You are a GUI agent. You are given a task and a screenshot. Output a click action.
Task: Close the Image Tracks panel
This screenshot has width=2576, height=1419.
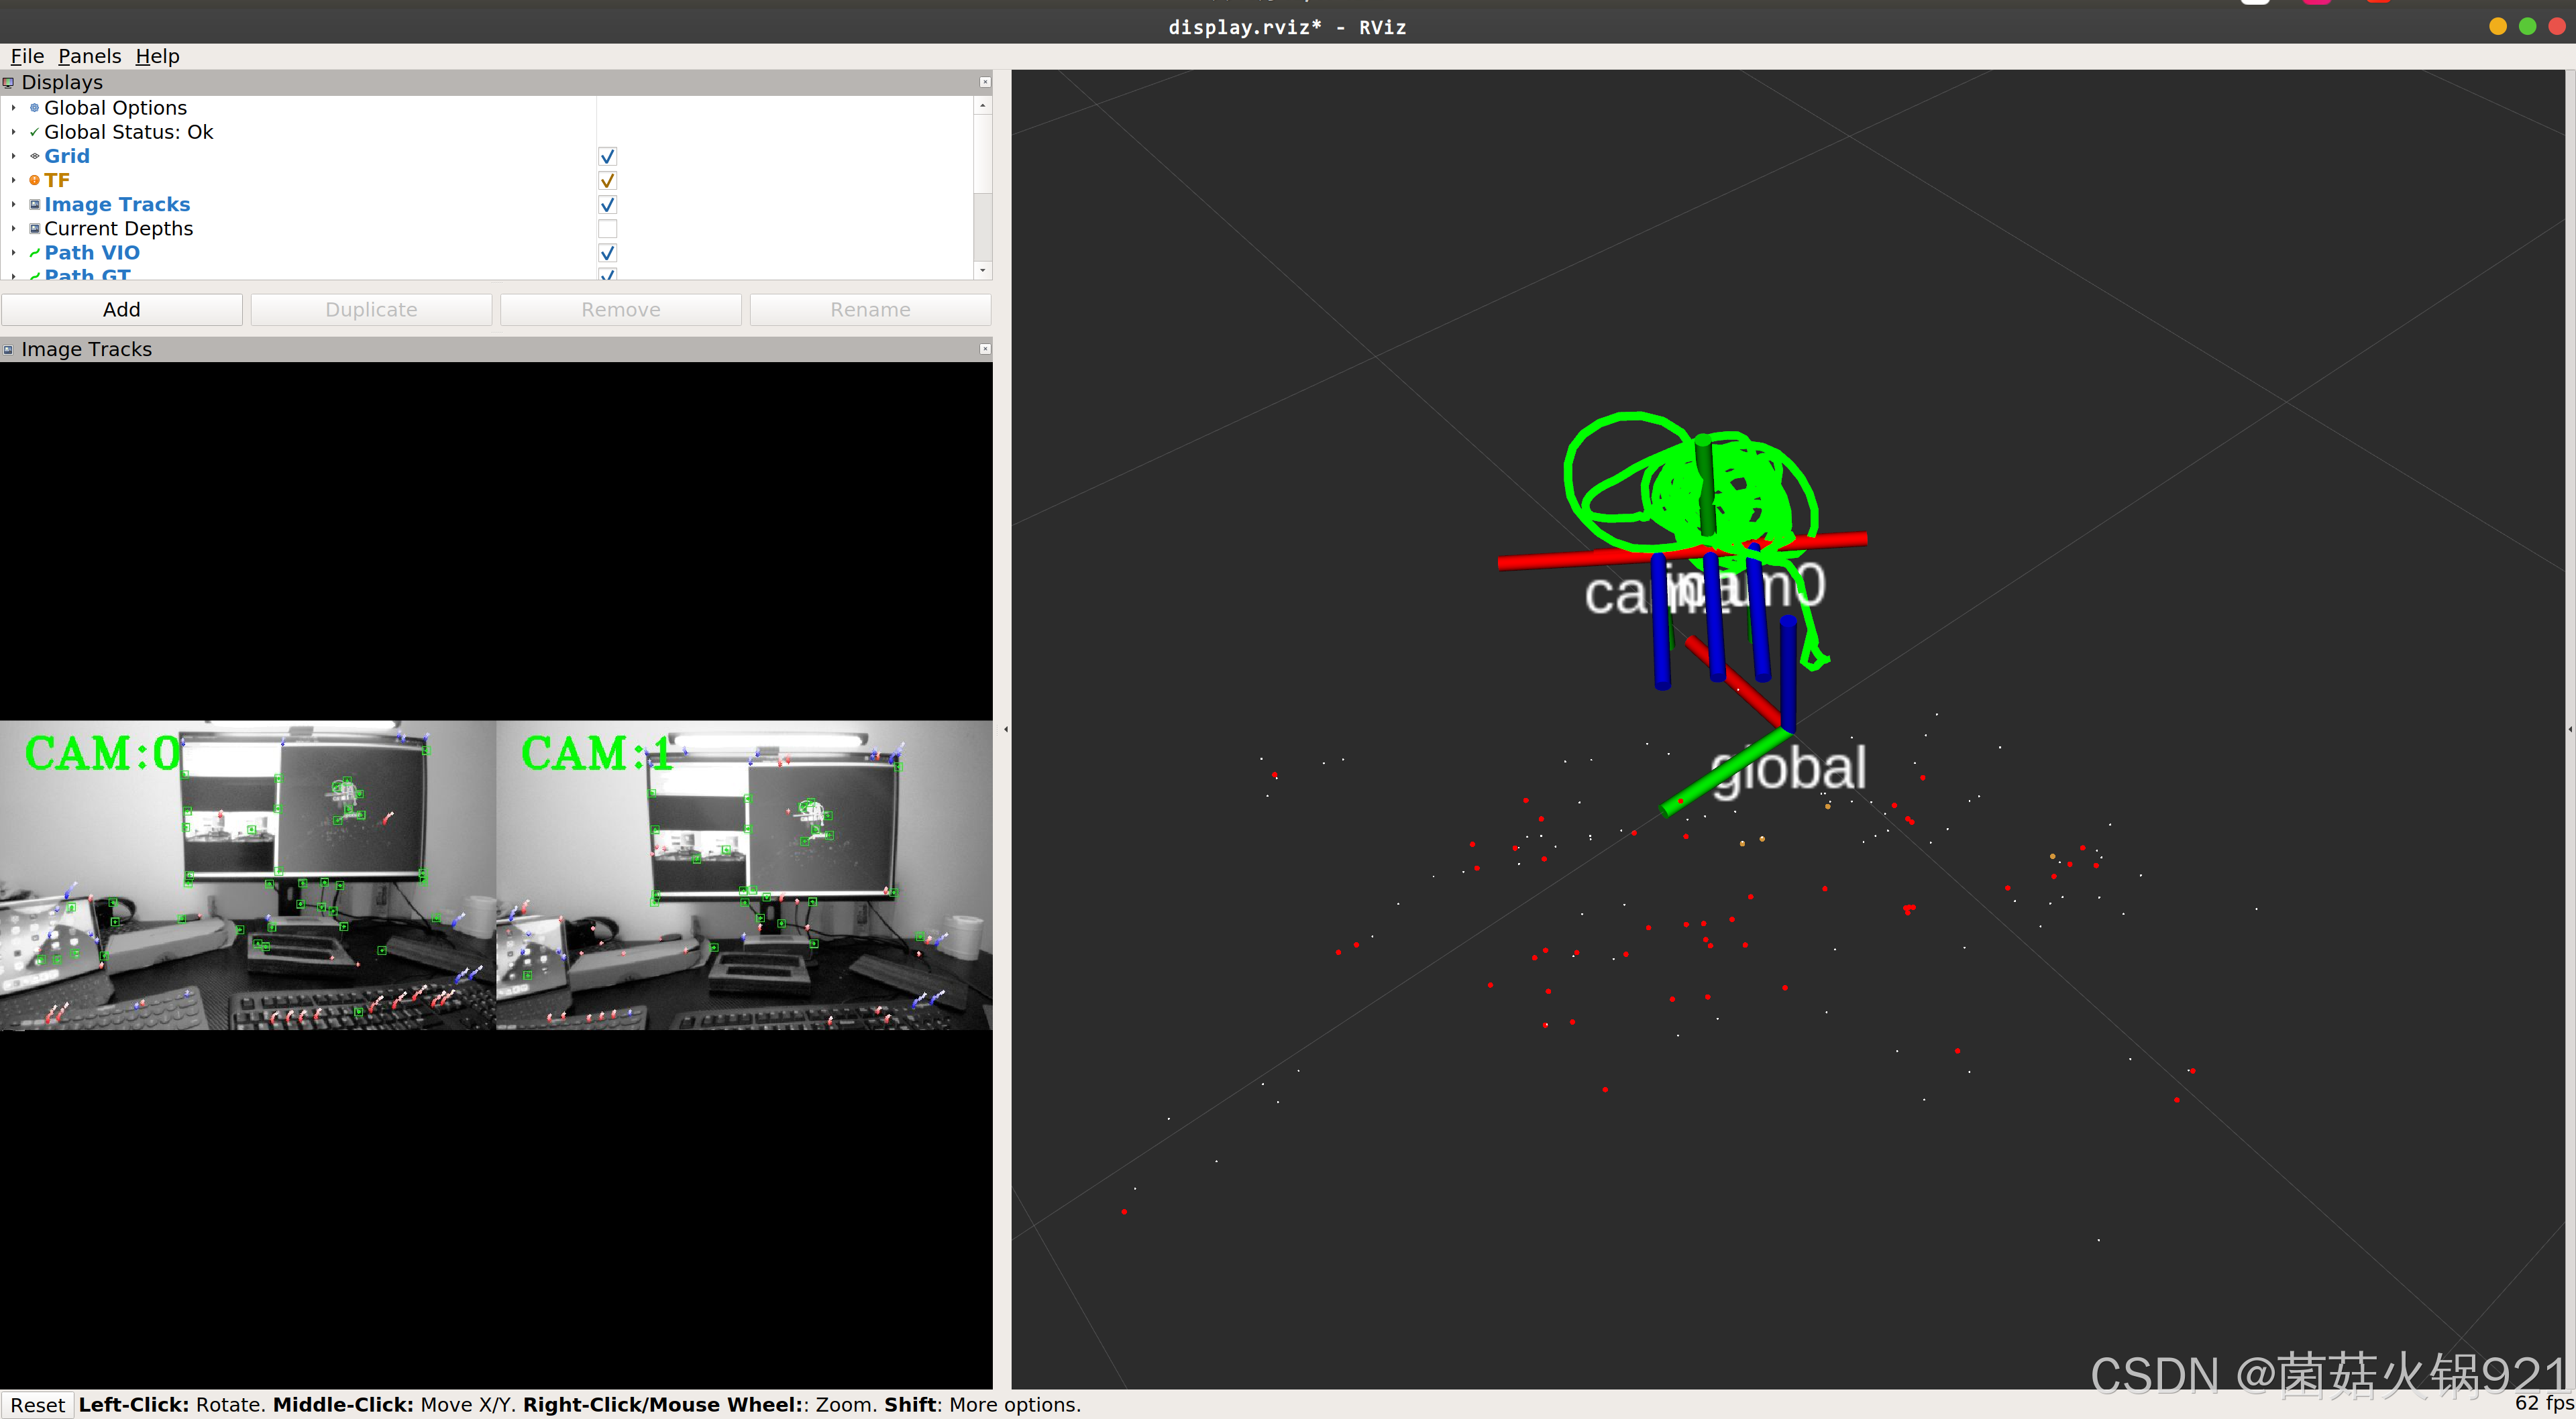(x=985, y=349)
